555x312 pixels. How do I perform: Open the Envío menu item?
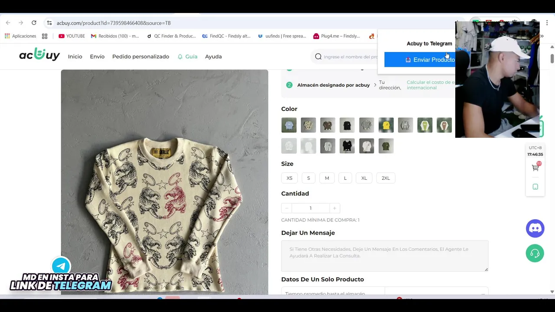97,56
